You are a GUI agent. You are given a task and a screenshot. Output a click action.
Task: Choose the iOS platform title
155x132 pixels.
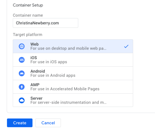(x=33, y=58)
